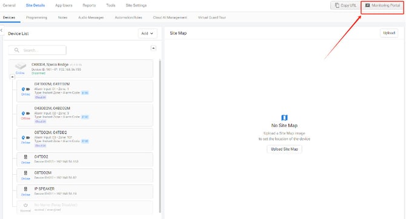Go to Cloud AI Management sub-tab
Image resolution: width=406 pixels, height=219 pixels.
coord(170,18)
